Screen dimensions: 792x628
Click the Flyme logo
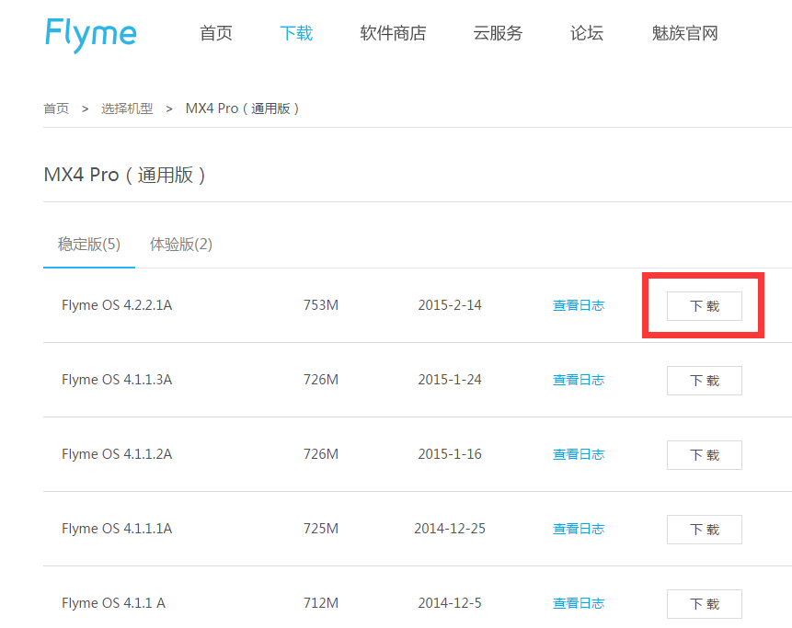[x=90, y=34]
